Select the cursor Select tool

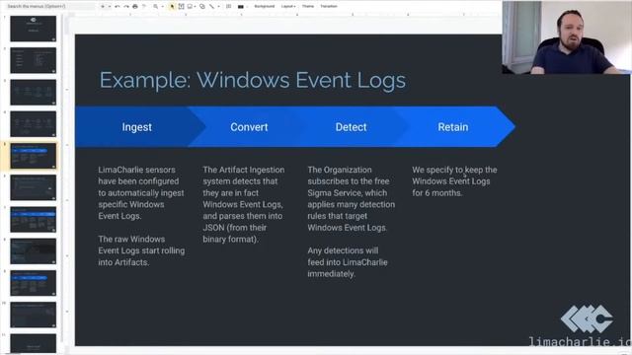click(172, 7)
